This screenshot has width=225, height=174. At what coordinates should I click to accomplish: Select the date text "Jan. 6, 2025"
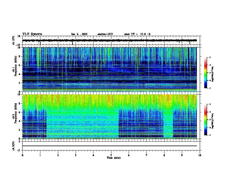coord(79,34)
